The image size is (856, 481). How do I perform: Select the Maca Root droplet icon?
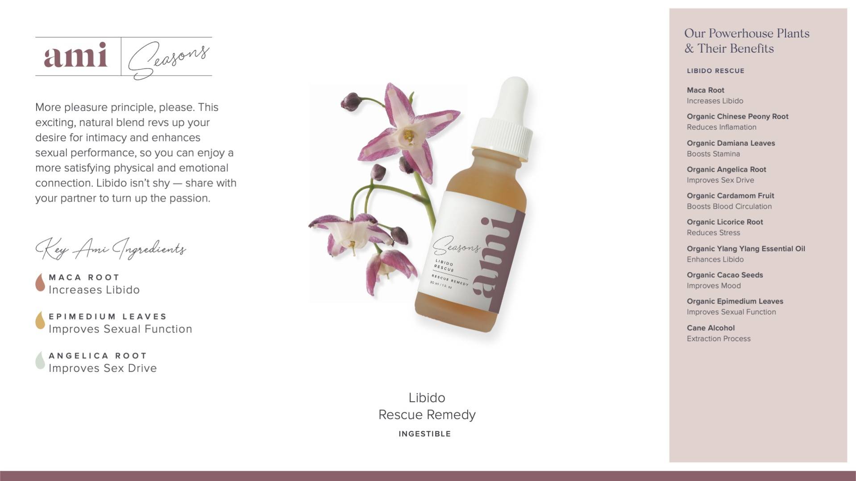pos(40,283)
